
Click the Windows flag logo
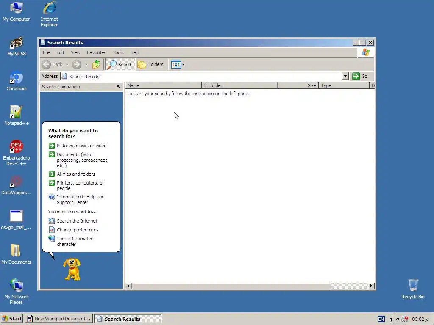click(365, 52)
